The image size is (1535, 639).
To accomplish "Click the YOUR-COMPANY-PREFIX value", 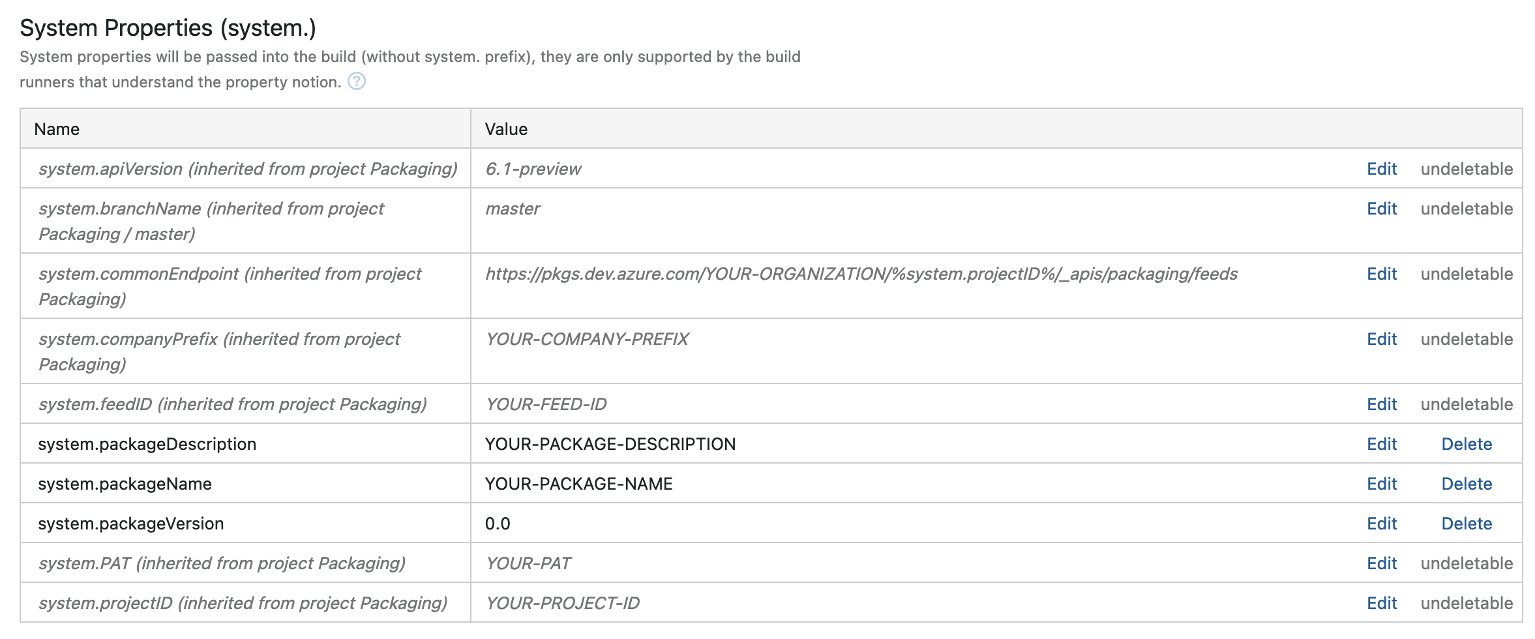I will [587, 339].
